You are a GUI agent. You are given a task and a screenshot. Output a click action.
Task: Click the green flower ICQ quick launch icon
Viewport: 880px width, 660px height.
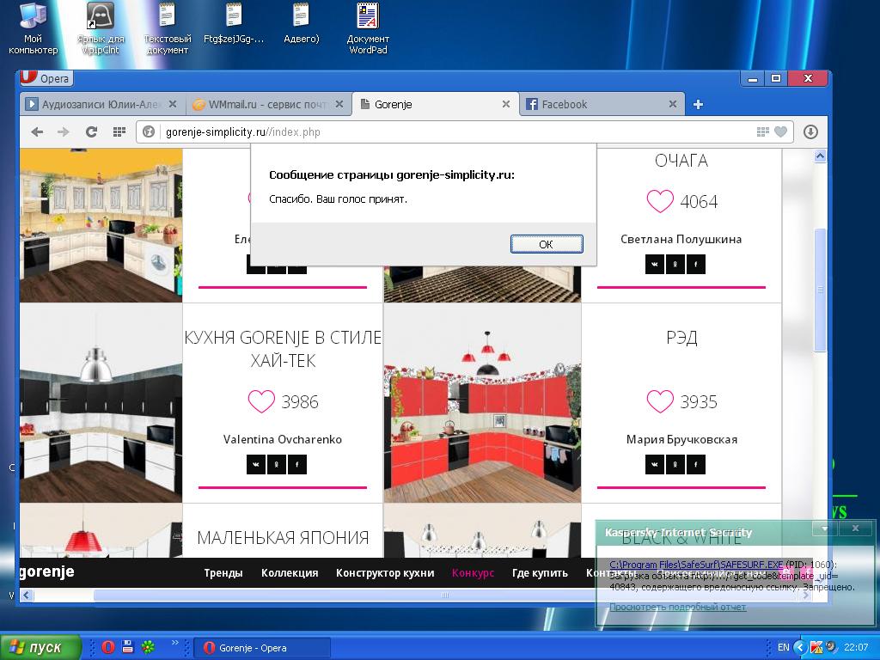(x=148, y=647)
